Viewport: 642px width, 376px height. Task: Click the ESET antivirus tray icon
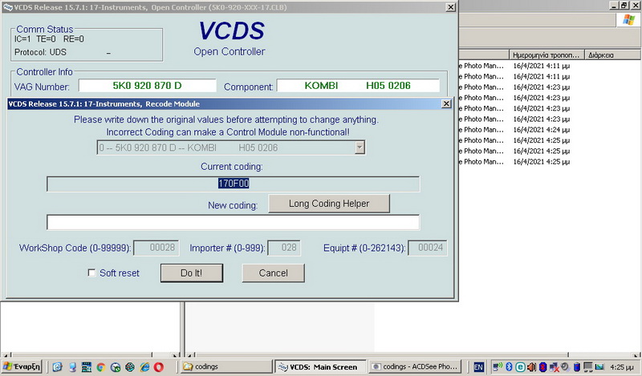pyautogui.click(x=520, y=366)
